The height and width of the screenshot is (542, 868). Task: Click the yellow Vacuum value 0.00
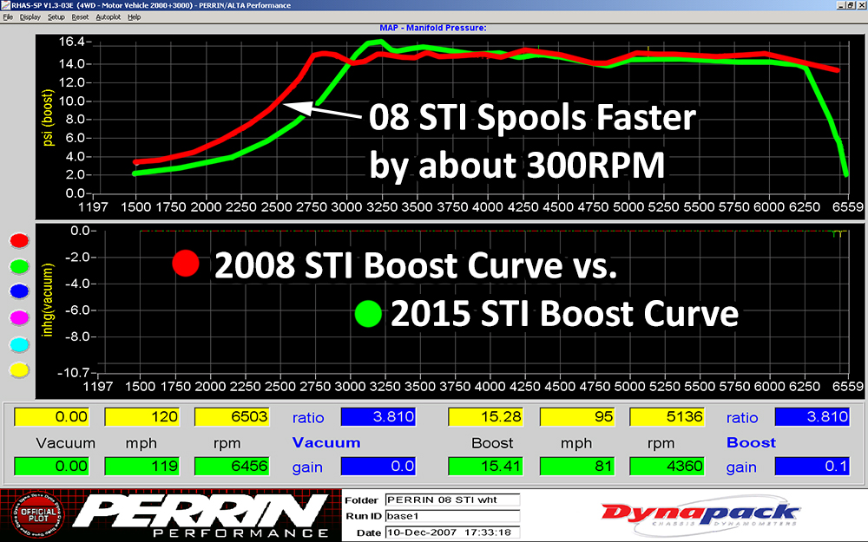click(x=51, y=416)
